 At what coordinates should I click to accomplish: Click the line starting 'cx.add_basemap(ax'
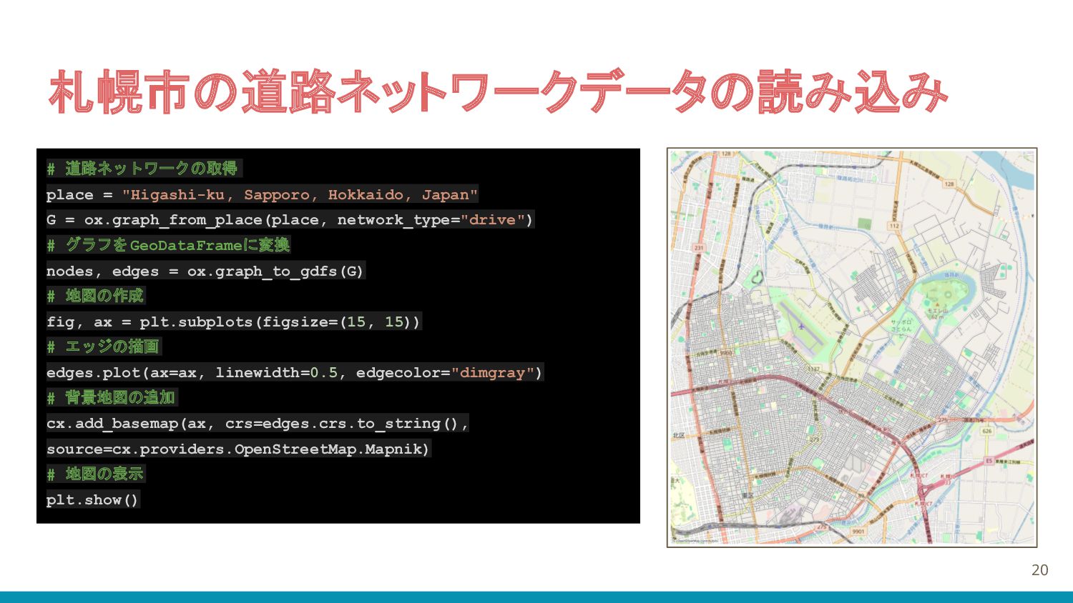[258, 423]
